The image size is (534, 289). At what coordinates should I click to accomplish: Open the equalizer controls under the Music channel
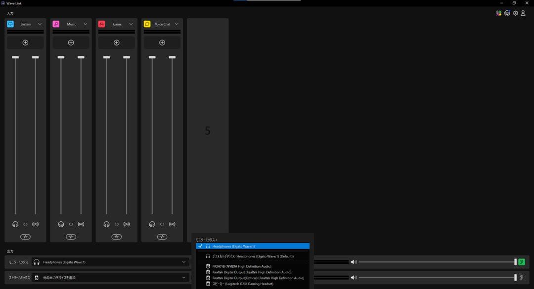point(71,236)
